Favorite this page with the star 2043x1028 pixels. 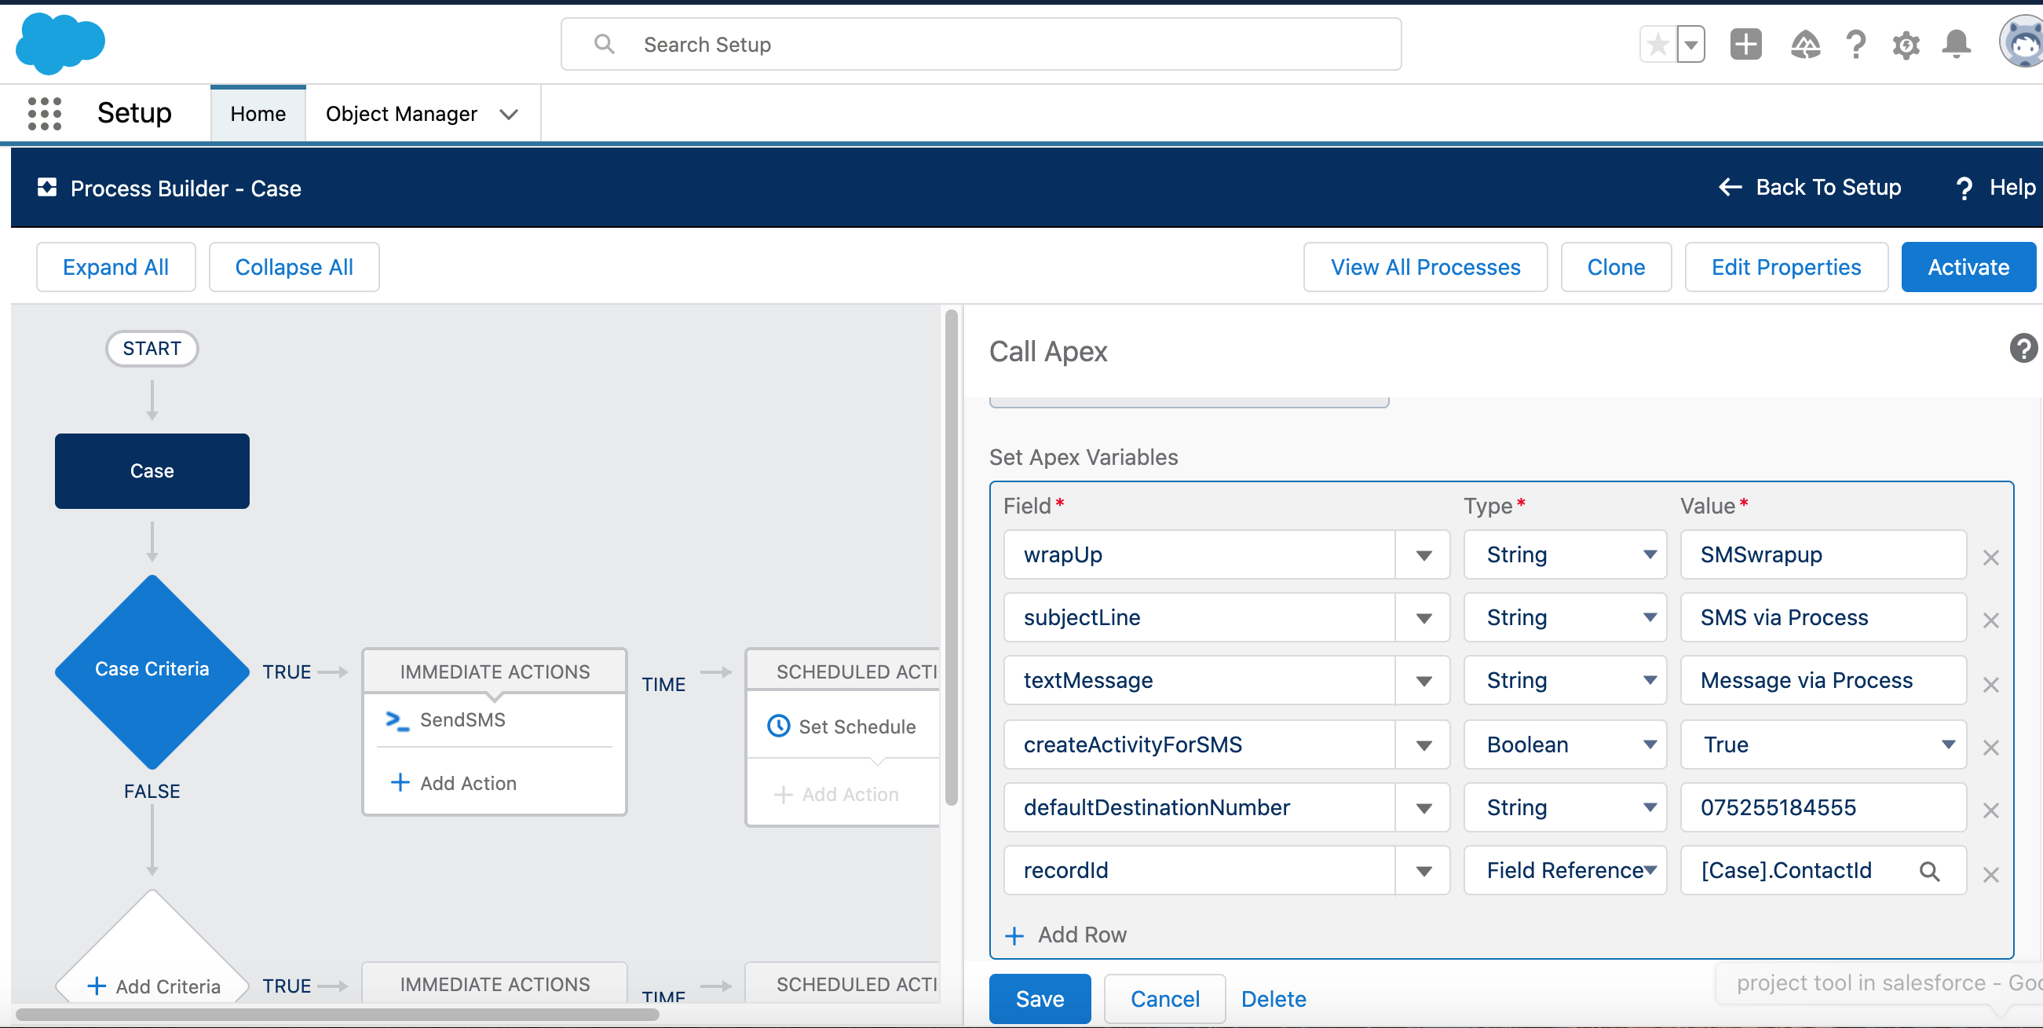pos(1657,45)
